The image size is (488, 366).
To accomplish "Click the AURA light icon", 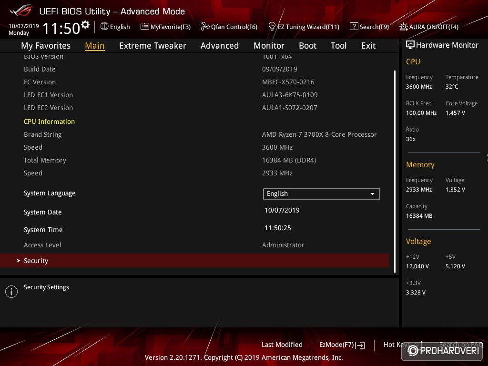I will pos(404,27).
